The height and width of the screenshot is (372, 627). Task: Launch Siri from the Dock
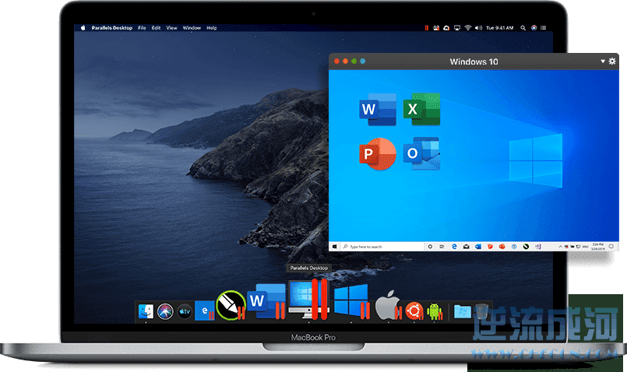coord(165,311)
